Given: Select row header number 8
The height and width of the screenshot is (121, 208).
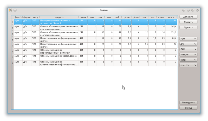Looking at the screenshot, I should (x=12, y=63).
